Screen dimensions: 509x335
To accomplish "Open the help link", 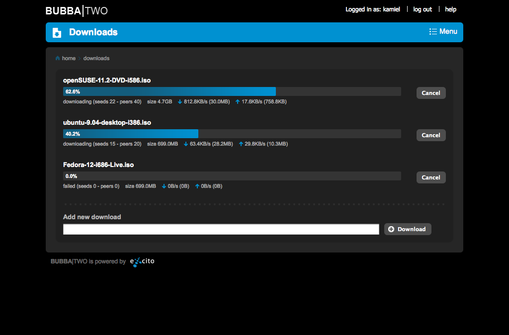I will 450,9.
